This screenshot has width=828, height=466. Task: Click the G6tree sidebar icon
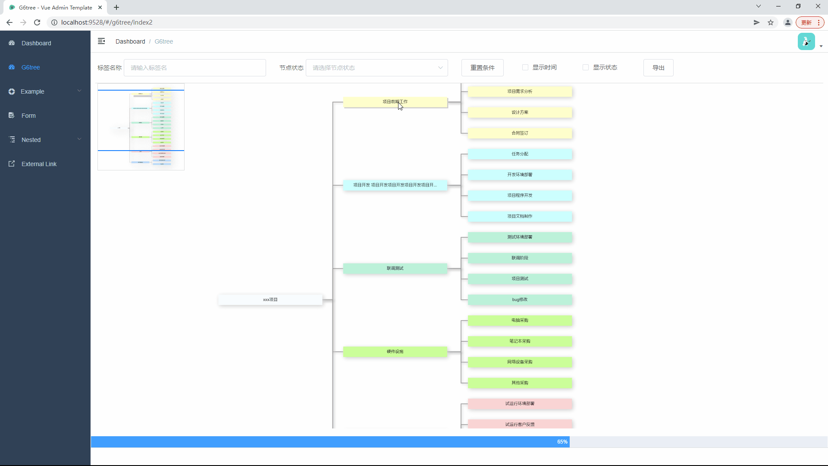point(12,67)
